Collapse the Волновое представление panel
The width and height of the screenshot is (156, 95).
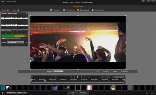point(26,13)
